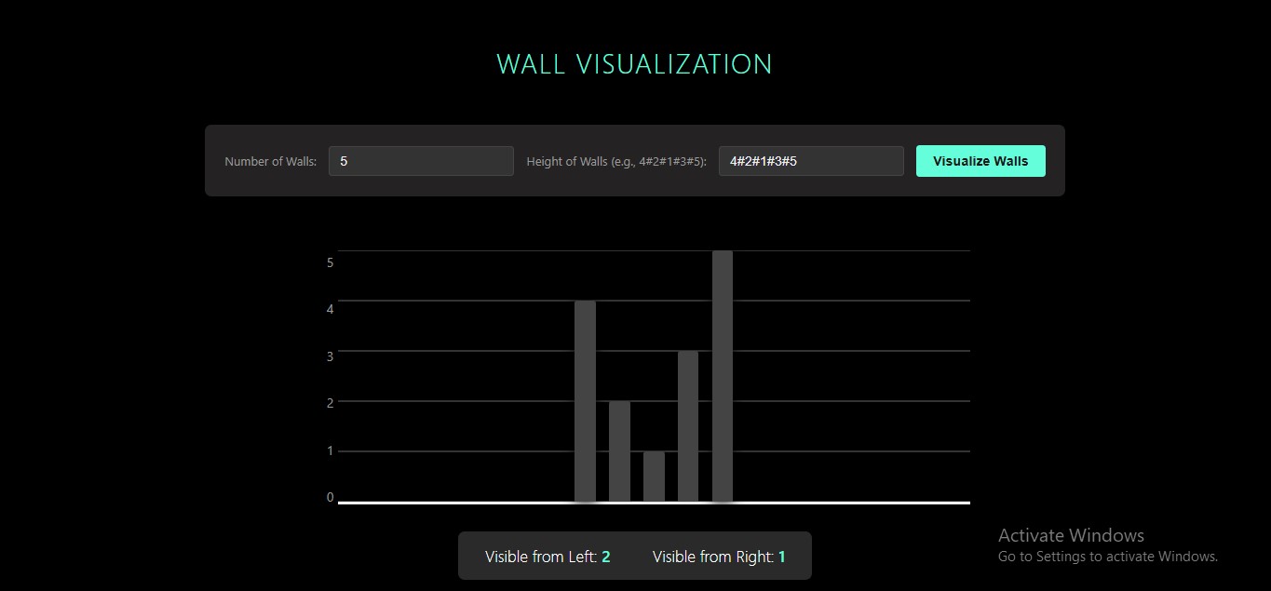Click the WALL VISUALIZATION title
This screenshot has width=1271, height=591.
point(634,63)
